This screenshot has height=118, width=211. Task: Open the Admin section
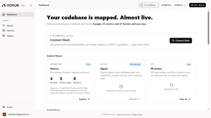(x=17, y=107)
